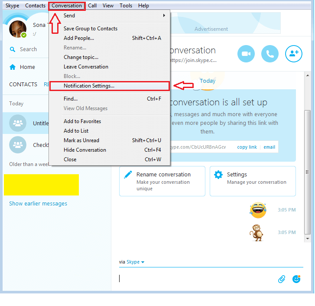Click the Conversation menu in the menu bar
Screen dimensions: 315x306
click(67, 6)
